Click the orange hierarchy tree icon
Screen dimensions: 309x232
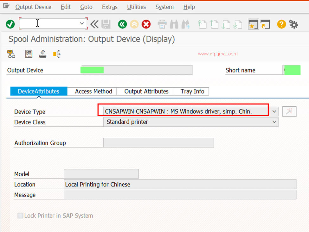point(57,54)
